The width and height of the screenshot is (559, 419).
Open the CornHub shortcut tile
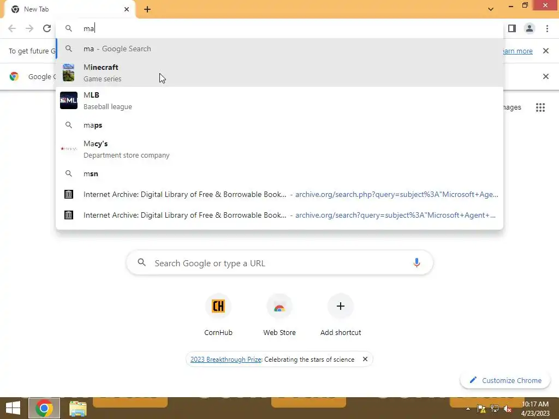[x=218, y=315]
